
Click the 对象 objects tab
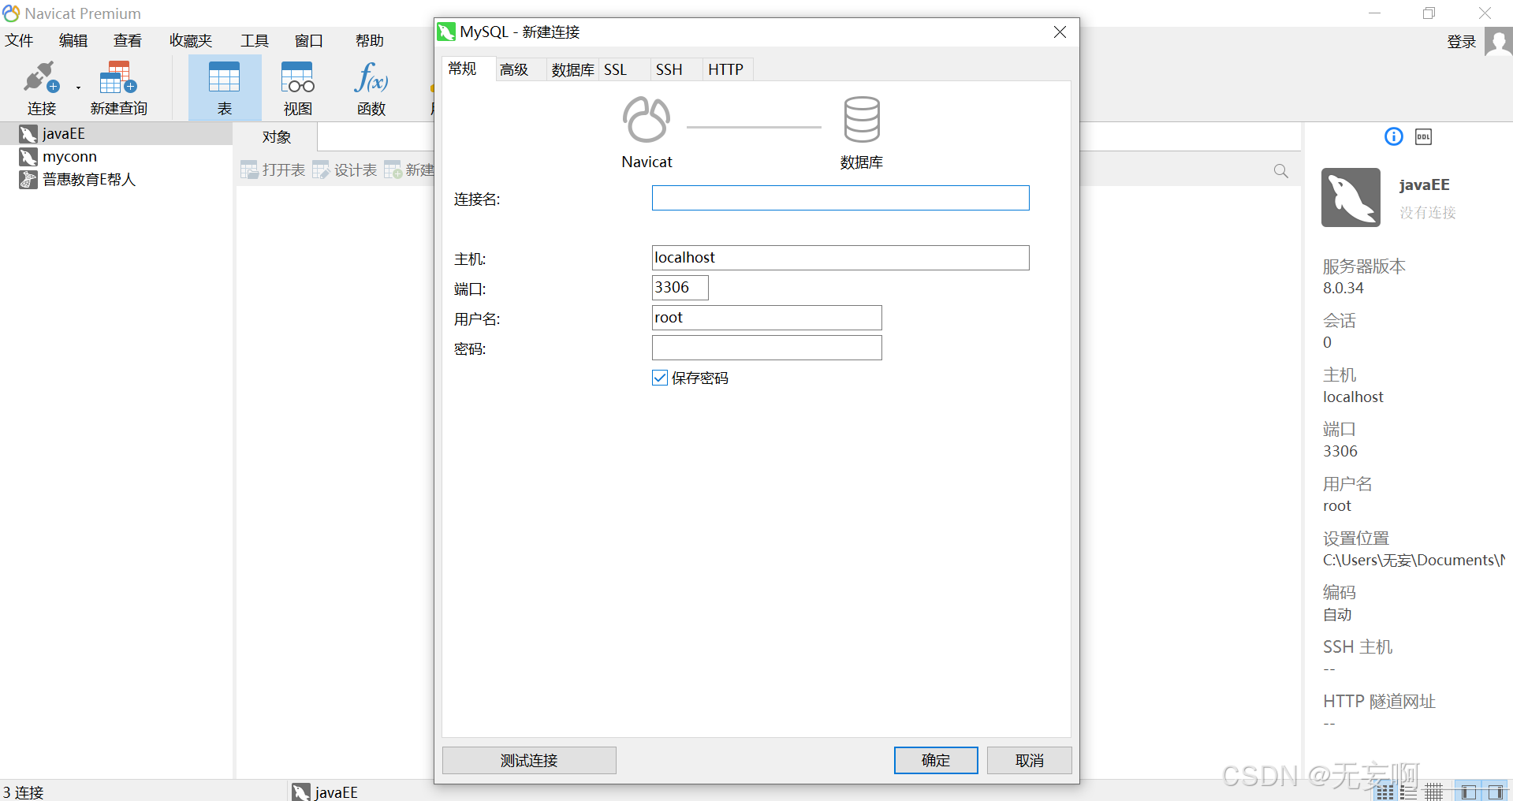[277, 136]
